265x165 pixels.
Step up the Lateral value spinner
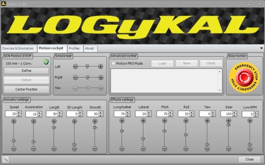(x=149, y=113)
